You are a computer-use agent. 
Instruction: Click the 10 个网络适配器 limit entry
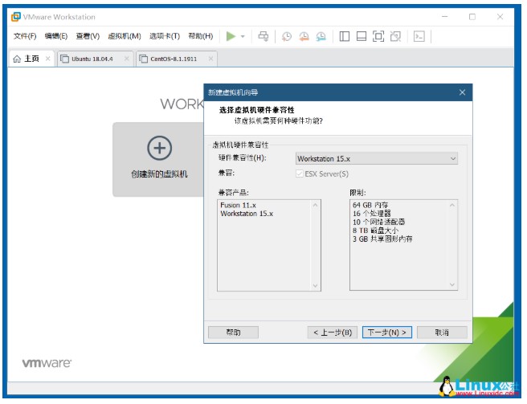379,222
